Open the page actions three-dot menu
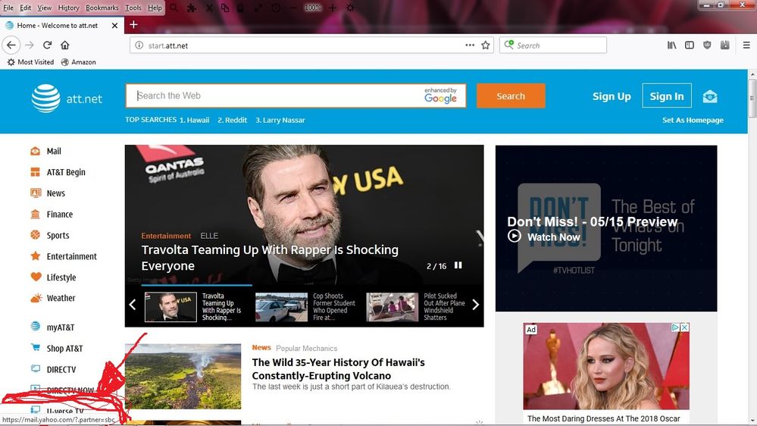Image resolution: width=757 pixels, height=426 pixels. (x=470, y=45)
